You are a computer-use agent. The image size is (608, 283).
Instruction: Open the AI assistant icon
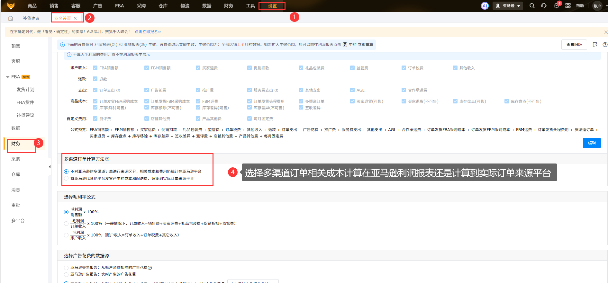[485, 6]
